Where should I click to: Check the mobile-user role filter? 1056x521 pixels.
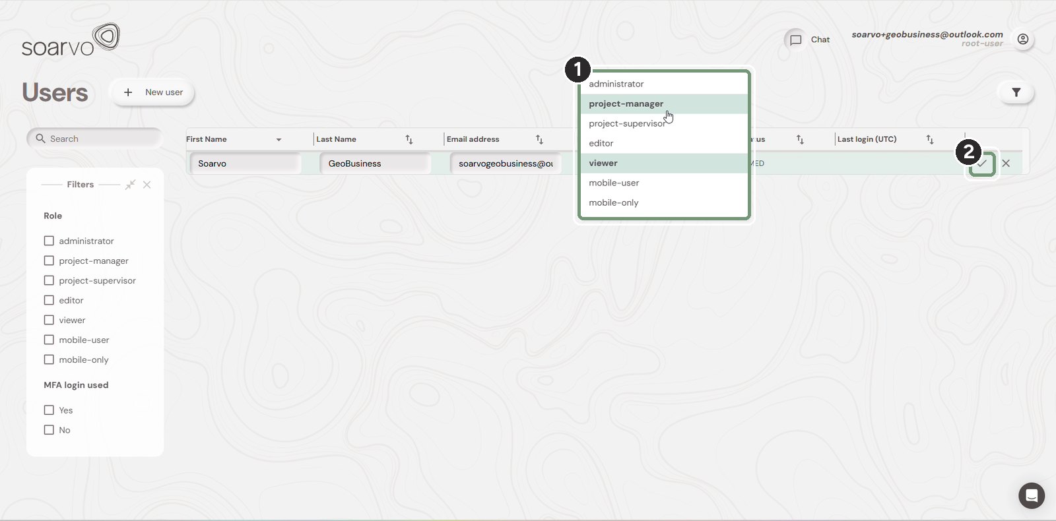[49, 340]
